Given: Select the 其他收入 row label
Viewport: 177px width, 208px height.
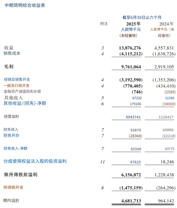Looking at the screenshot, I should [x=13, y=98].
